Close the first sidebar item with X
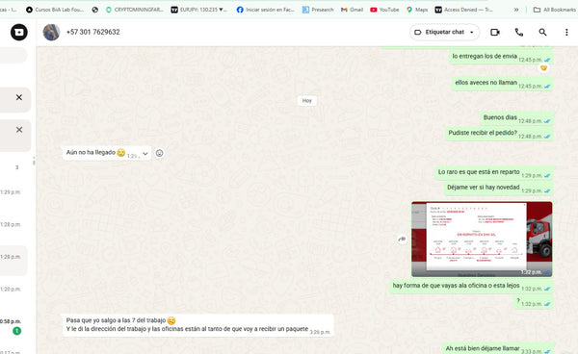The image size is (578, 354). pos(19,97)
